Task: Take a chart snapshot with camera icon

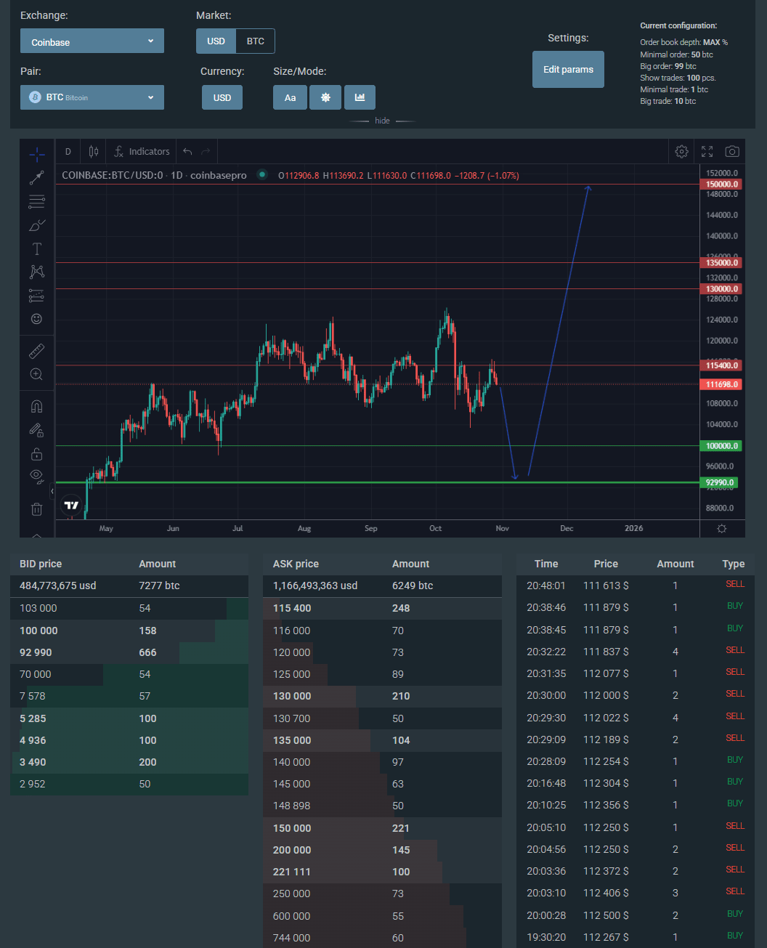Action: [x=732, y=151]
